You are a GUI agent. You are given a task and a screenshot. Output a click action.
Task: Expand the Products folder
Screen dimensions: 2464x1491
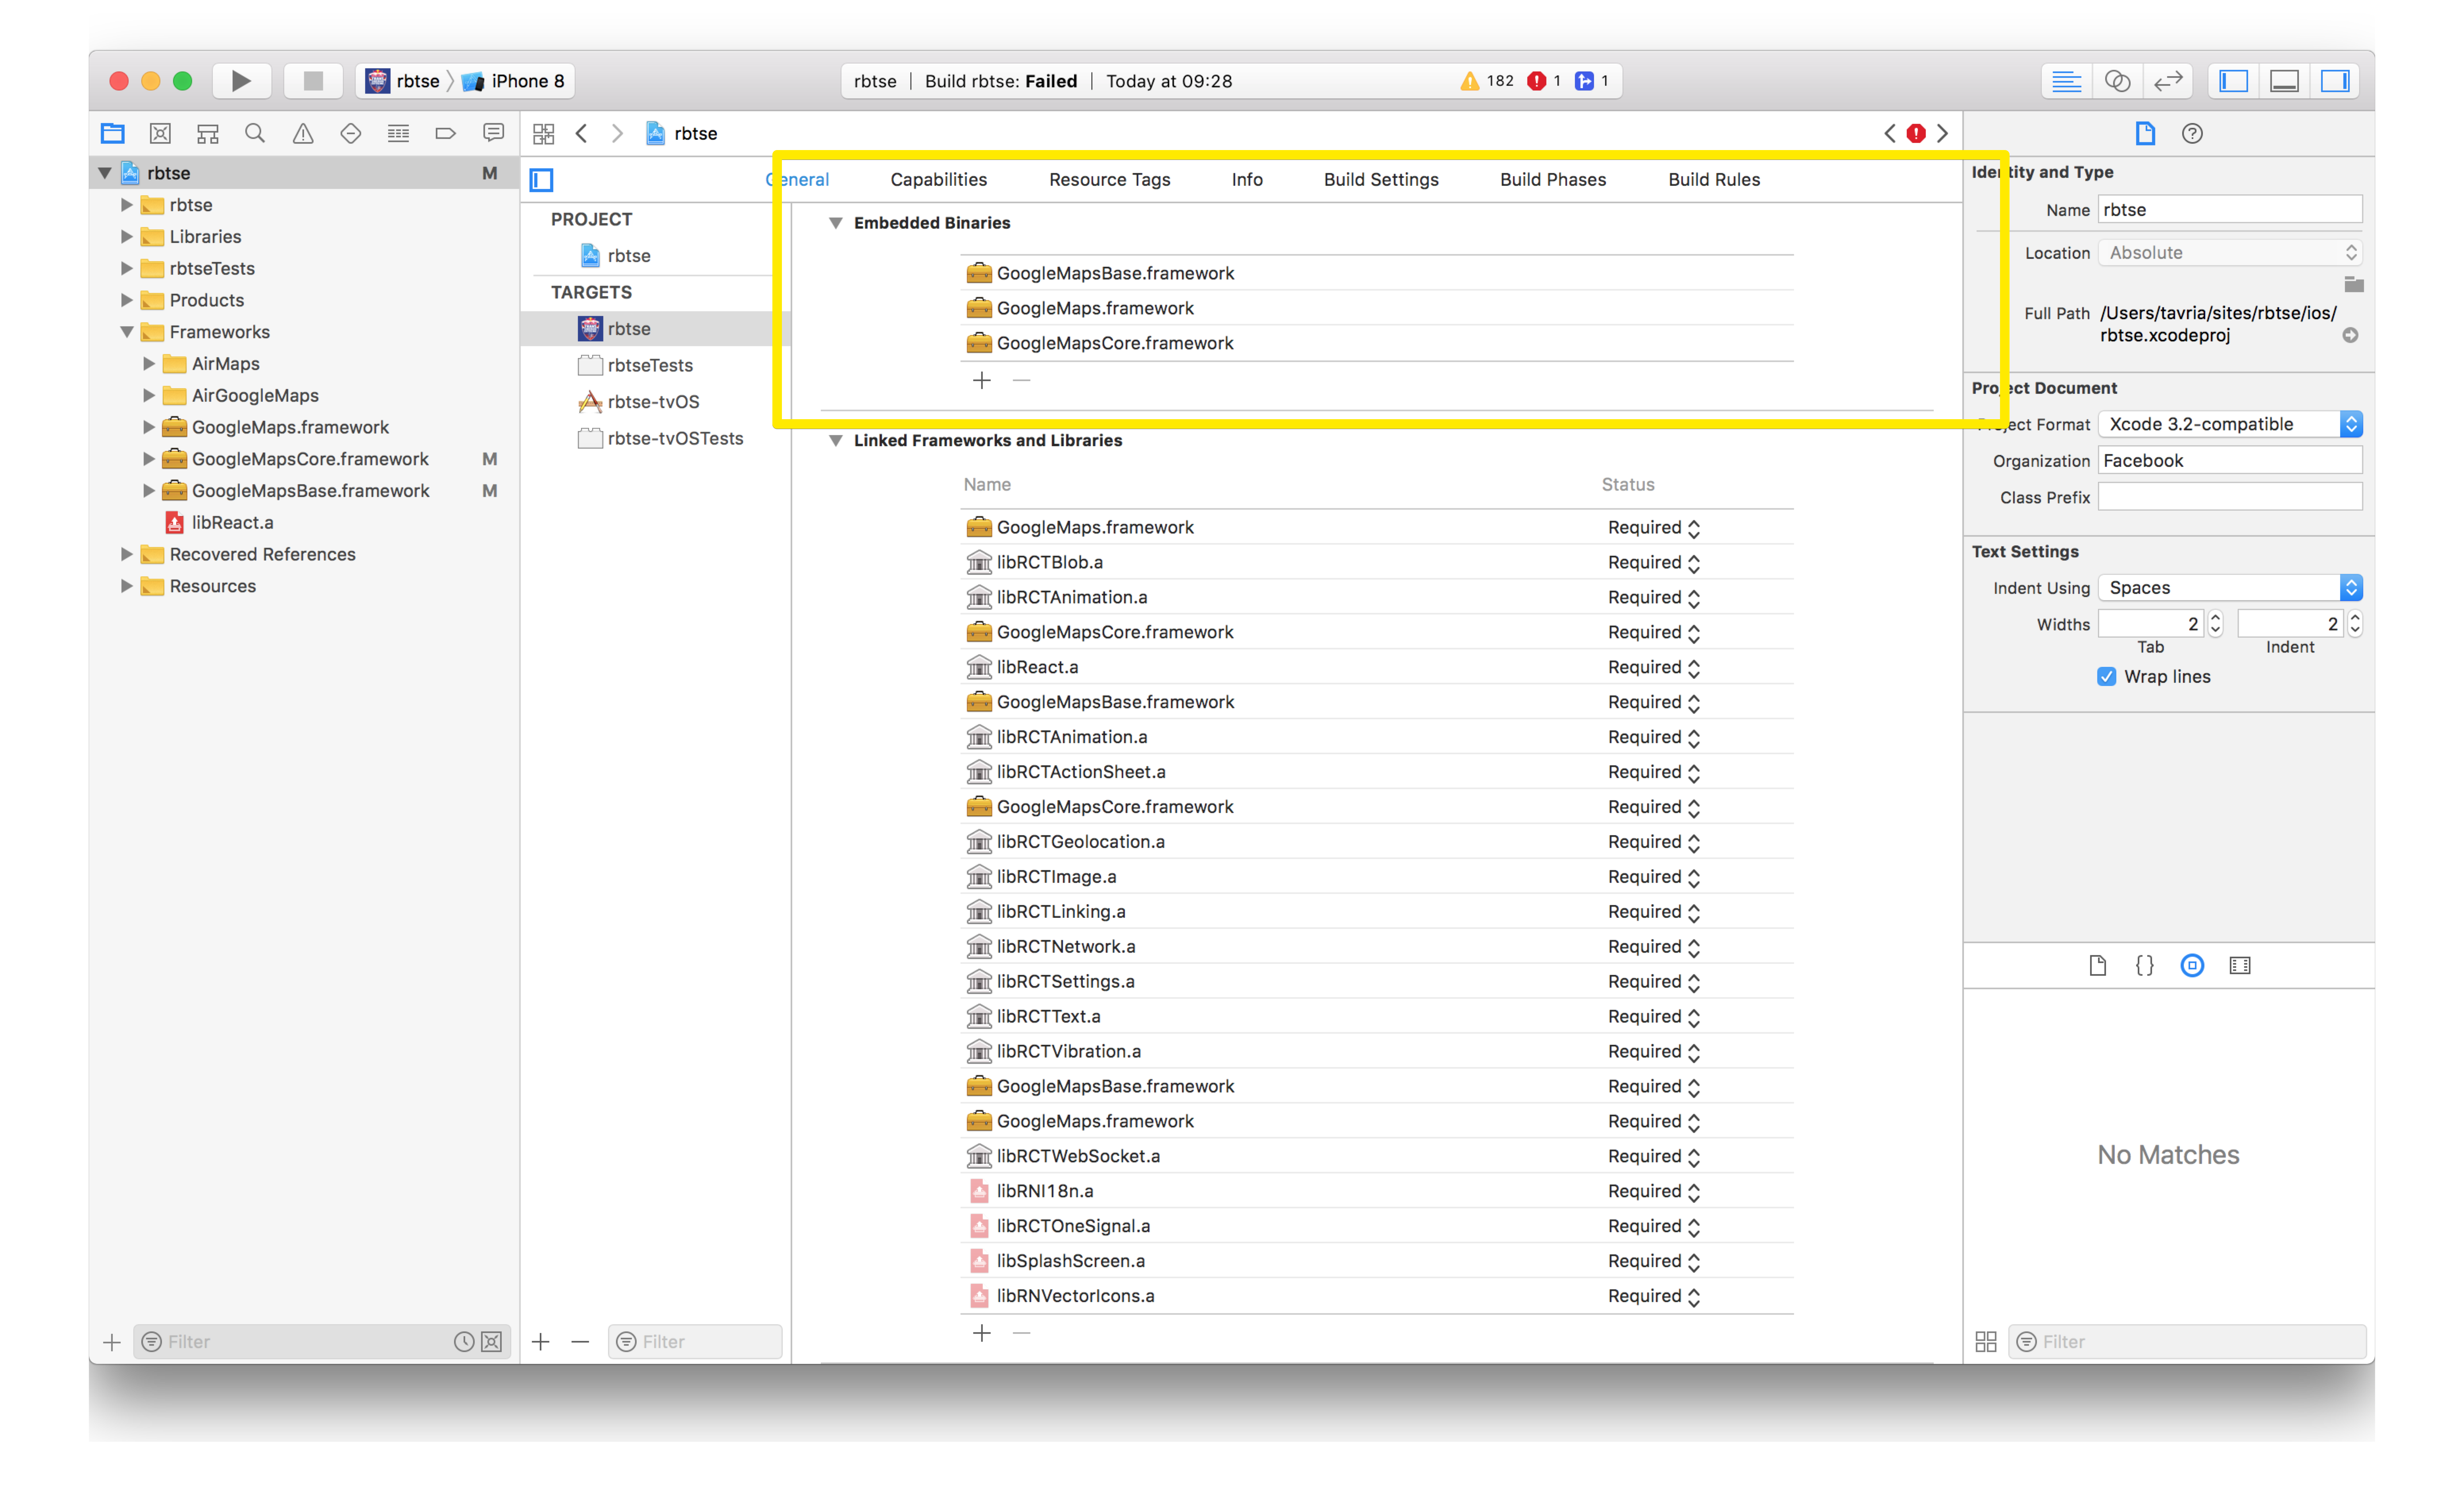coord(127,300)
